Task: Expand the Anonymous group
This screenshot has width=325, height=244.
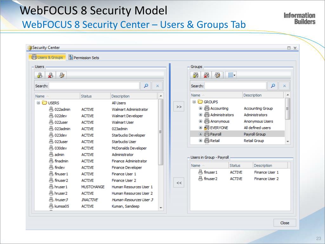Action: pos(201,121)
